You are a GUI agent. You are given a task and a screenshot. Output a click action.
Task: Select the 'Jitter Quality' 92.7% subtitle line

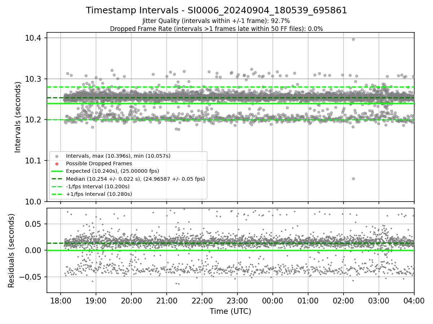point(216,21)
